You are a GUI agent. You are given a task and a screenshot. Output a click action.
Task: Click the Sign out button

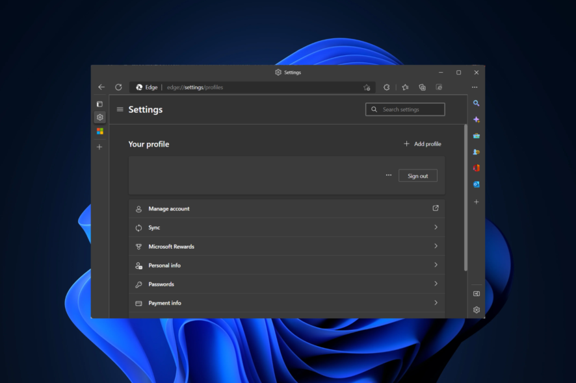click(x=417, y=176)
